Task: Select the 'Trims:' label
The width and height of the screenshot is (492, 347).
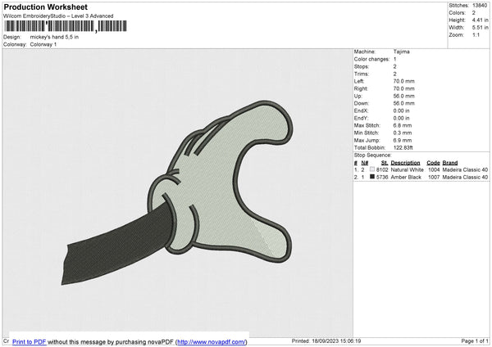Action: tap(361, 74)
